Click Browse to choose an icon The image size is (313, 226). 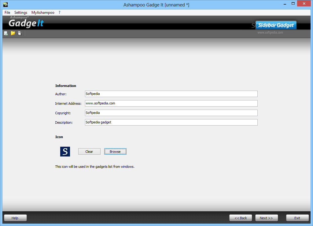coord(115,152)
